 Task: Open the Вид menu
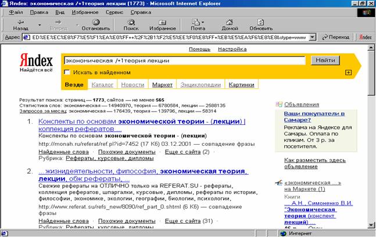[x=60, y=12]
